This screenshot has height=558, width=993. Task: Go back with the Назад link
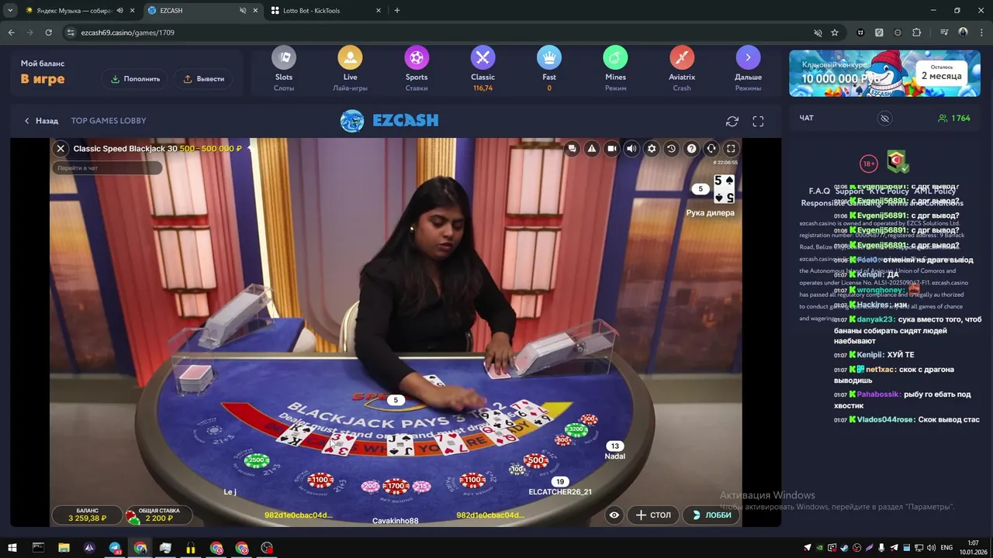tap(41, 121)
